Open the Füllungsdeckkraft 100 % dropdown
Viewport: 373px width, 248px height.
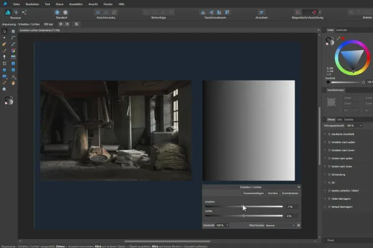tap(361, 125)
